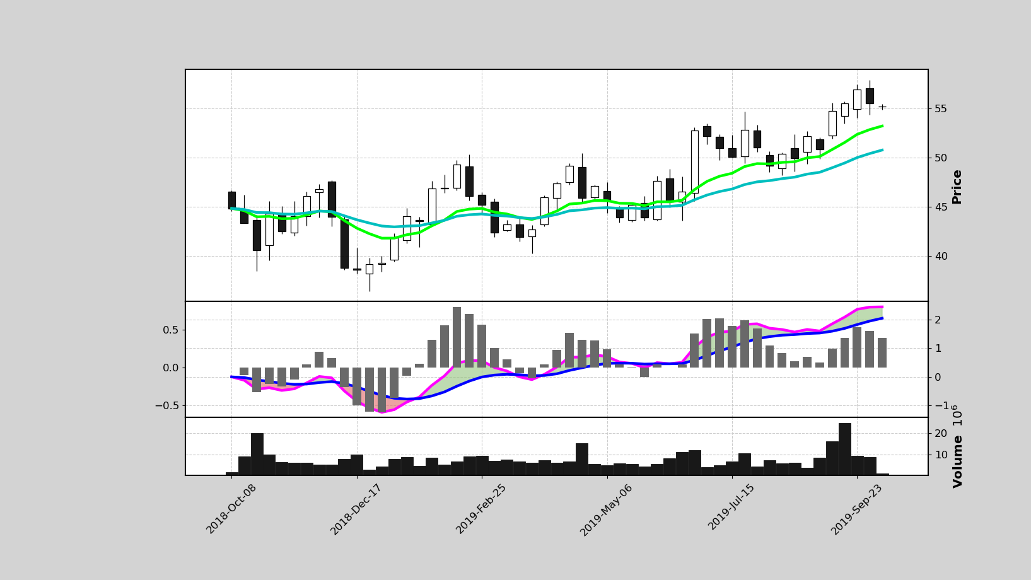Click the tall volume bar in October 2018
Viewport: 1031px width, 580px height.
[257, 454]
